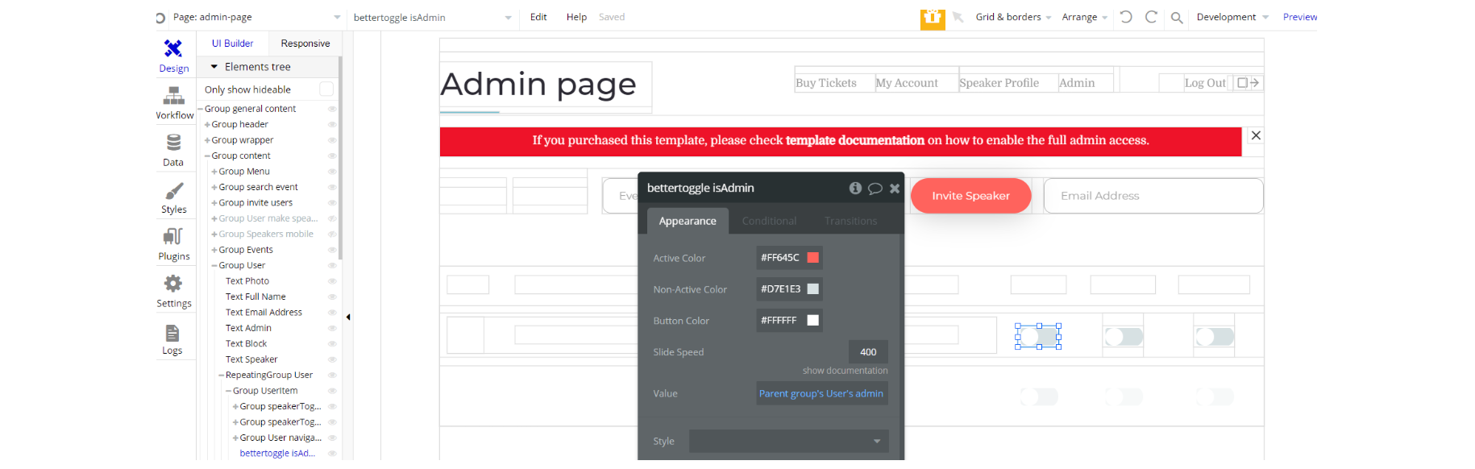
Task: Click the Slide Speed value field
Action: pos(868,352)
